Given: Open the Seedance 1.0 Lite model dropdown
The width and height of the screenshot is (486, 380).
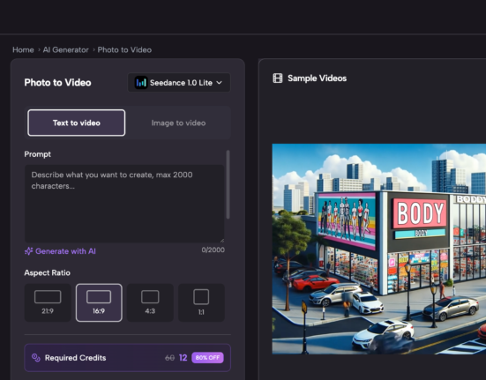Looking at the screenshot, I should click(179, 83).
